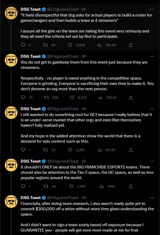
Task: Like the tweet with 3,859 likes
Action: pos(71,45)
